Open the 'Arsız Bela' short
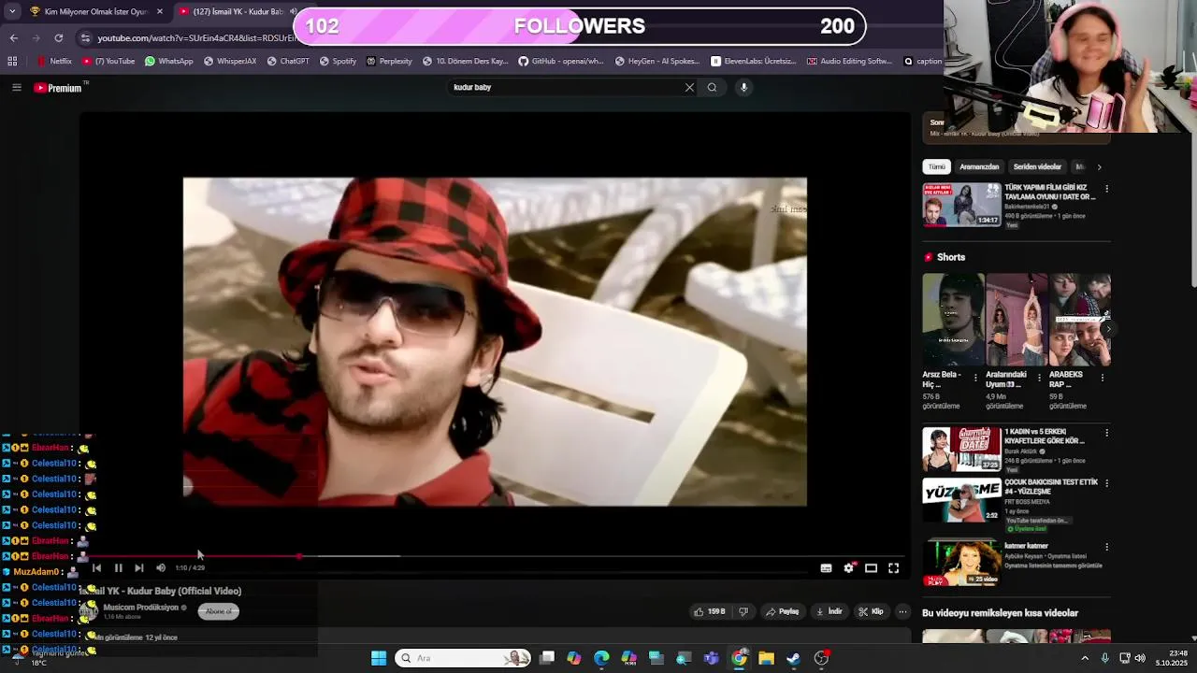Viewport: 1197px width, 673px height. point(953,320)
